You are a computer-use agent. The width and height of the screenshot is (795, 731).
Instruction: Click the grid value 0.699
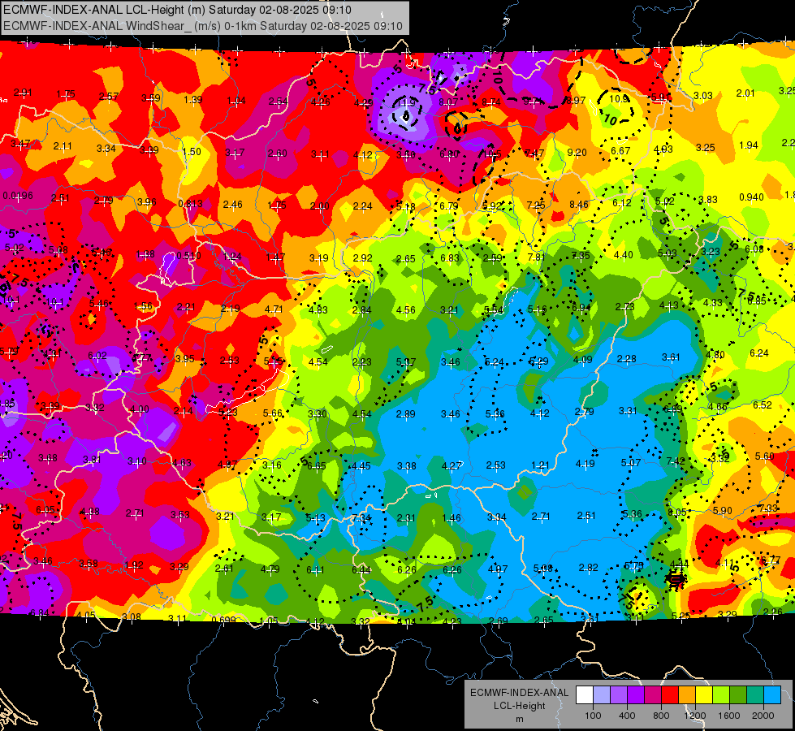click(223, 620)
